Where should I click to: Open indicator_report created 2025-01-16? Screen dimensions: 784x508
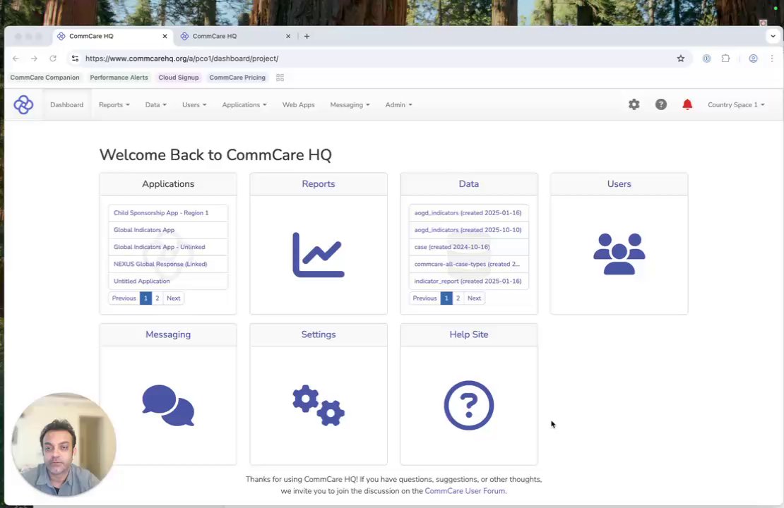point(468,281)
